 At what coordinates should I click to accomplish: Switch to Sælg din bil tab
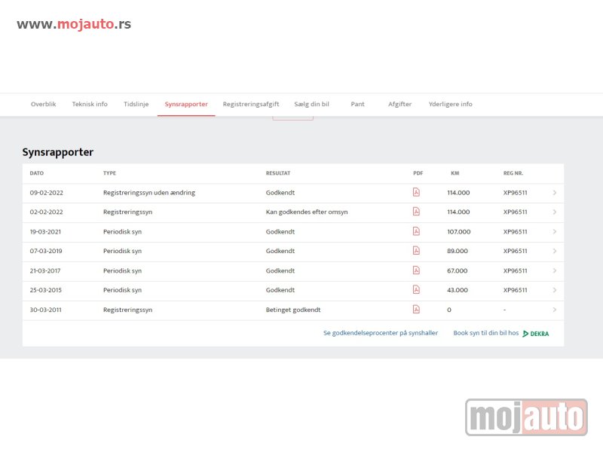pos(311,104)
